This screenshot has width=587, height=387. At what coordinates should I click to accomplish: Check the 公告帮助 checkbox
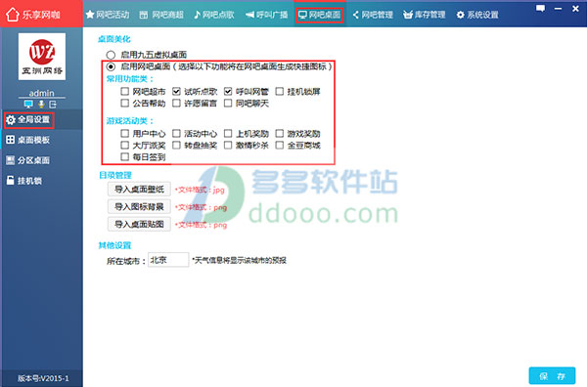point(124,103)
